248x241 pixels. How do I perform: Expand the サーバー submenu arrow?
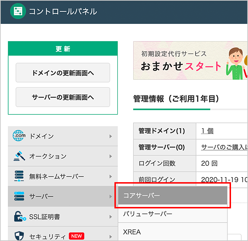tap(111, 197)
